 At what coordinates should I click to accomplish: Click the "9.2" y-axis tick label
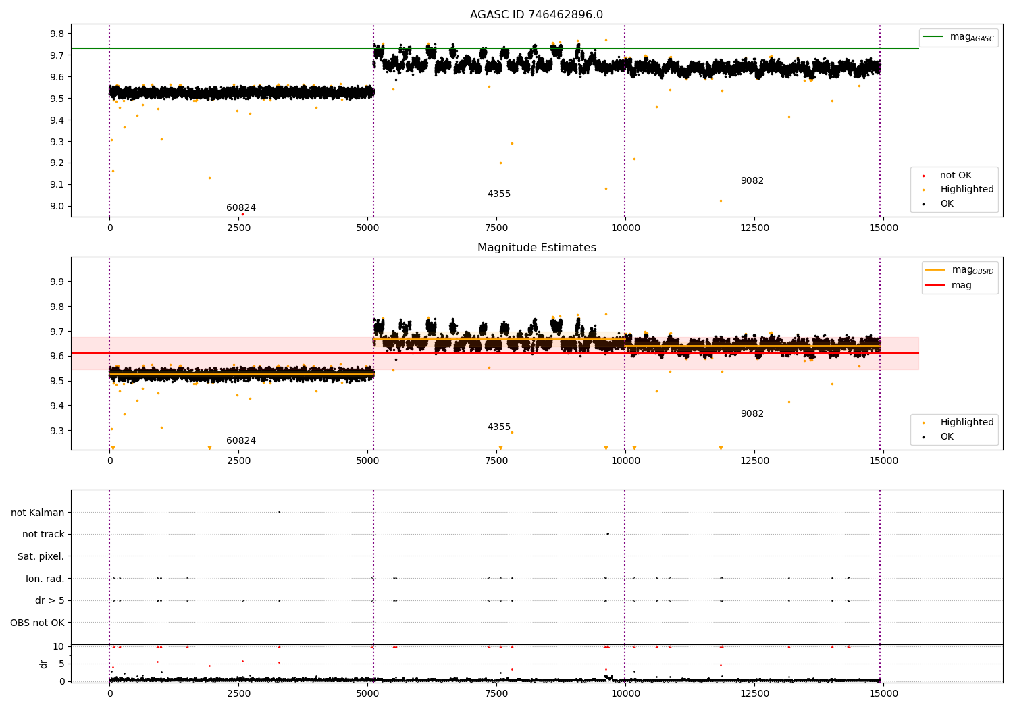[57, 163]
